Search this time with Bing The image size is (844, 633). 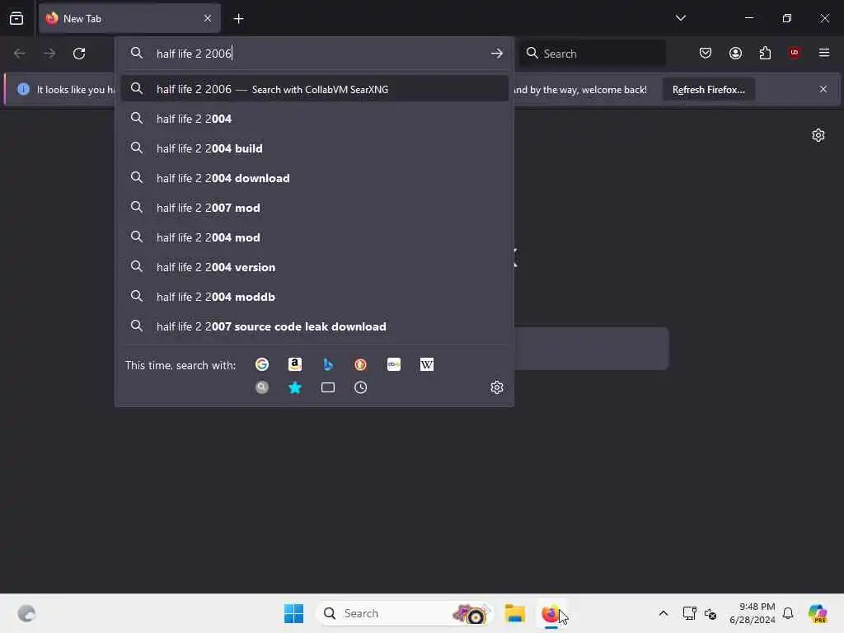click(x=328, y=364)
